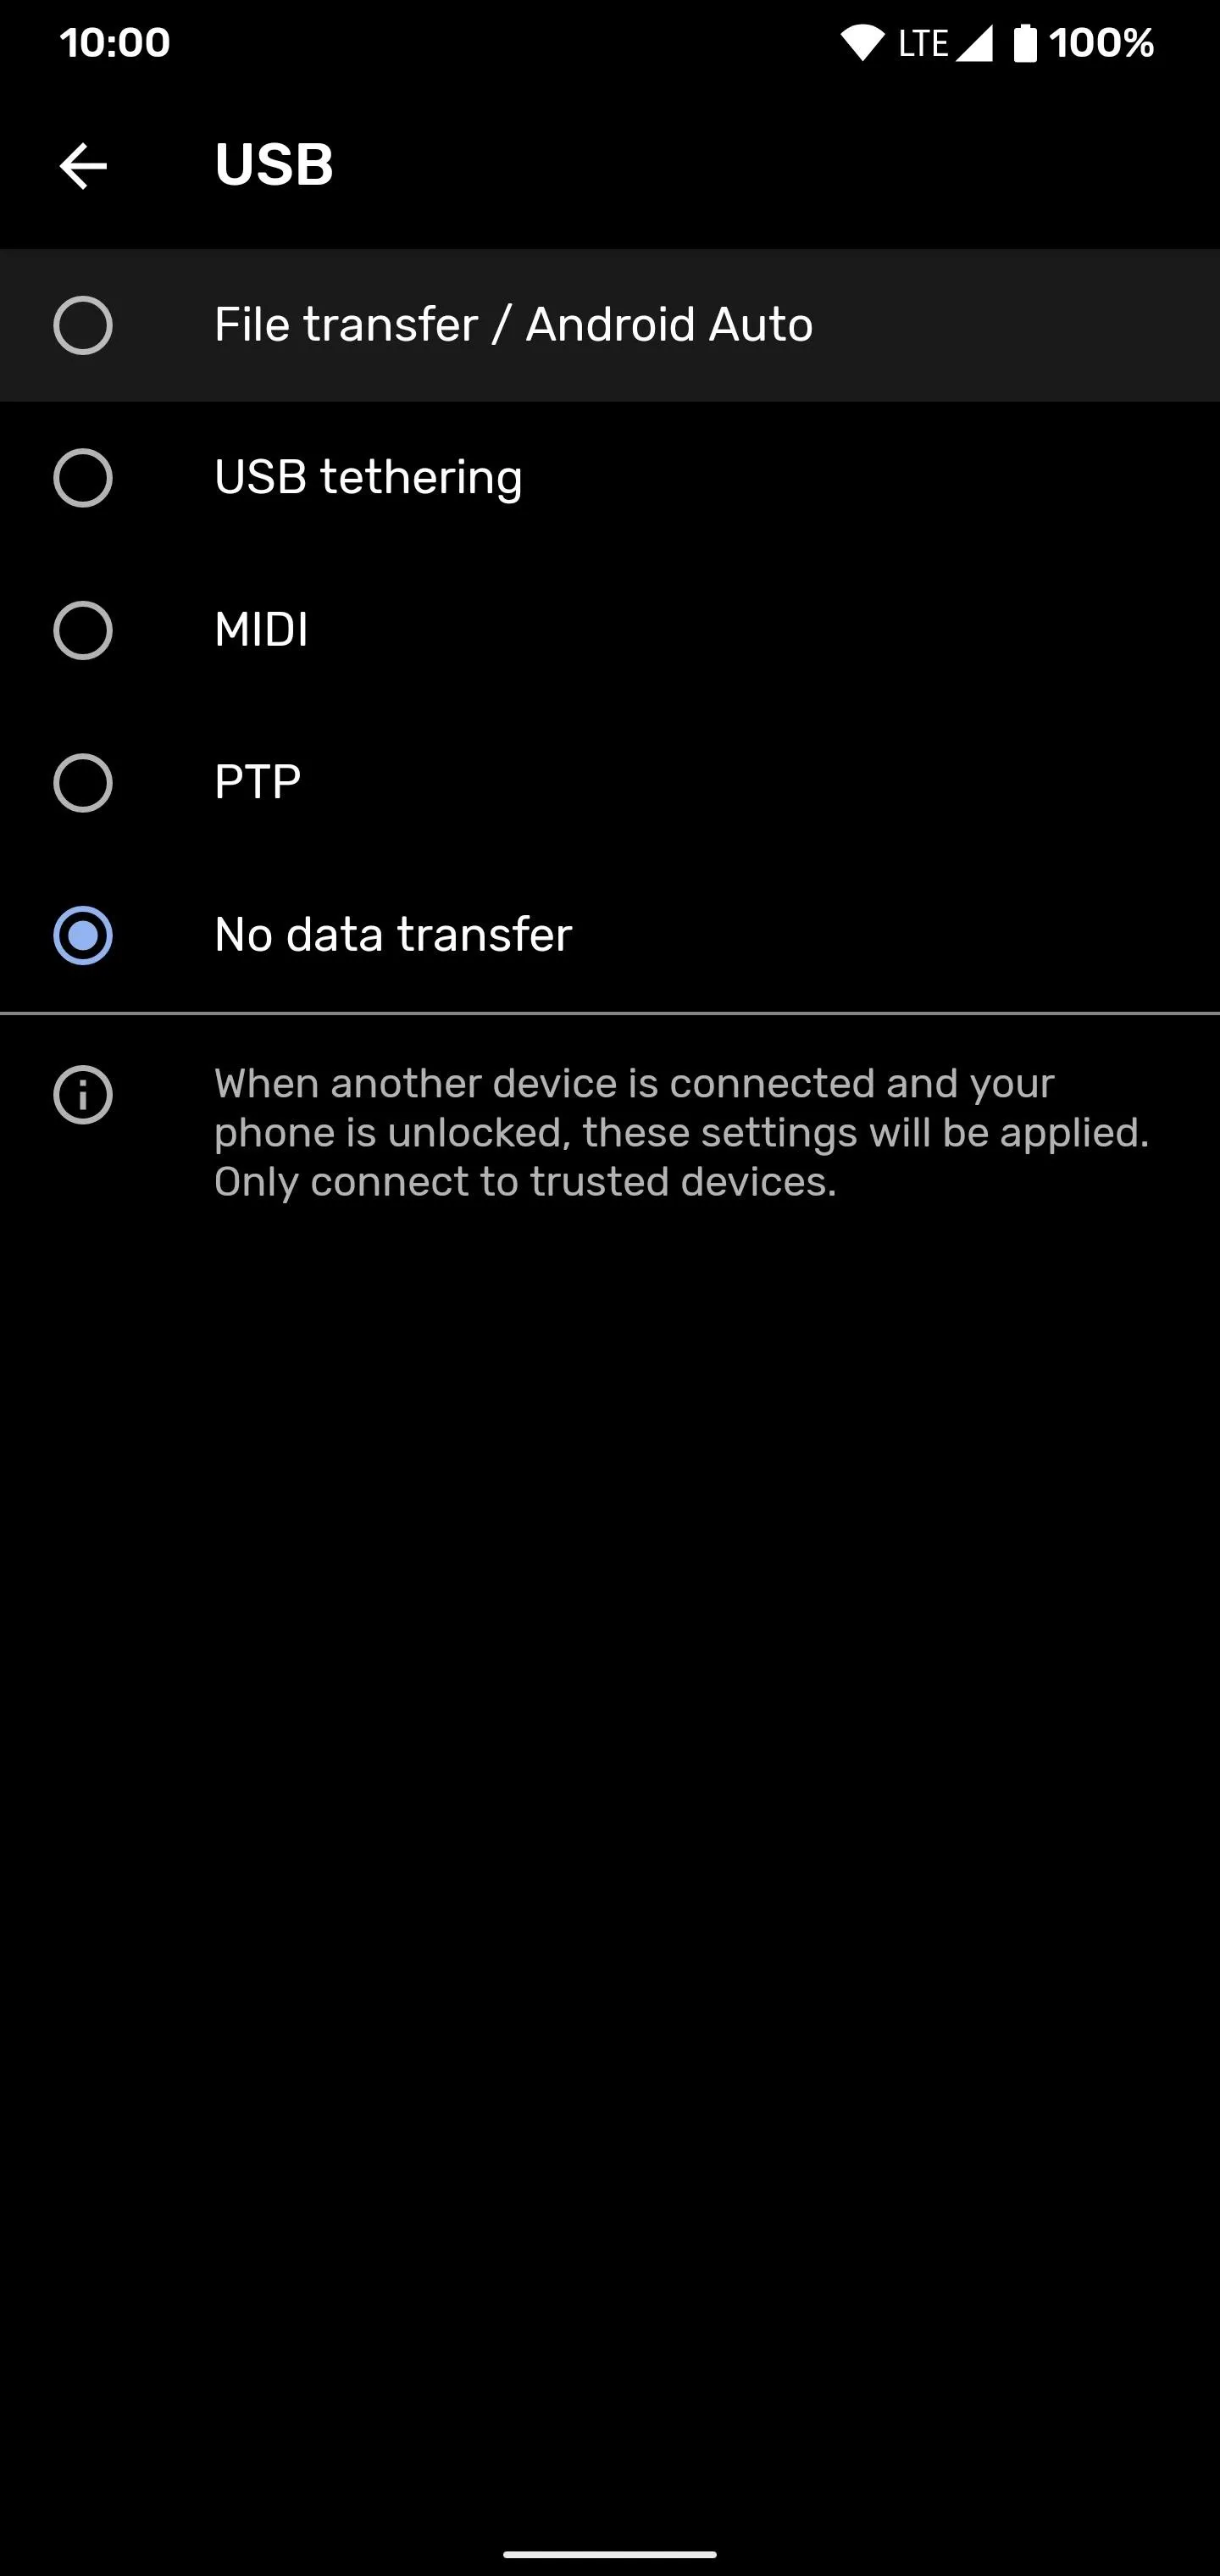This screenshot has height=2576, width=1220.
Task: Tap the Wi-Fi status icon
Action: 861,43
